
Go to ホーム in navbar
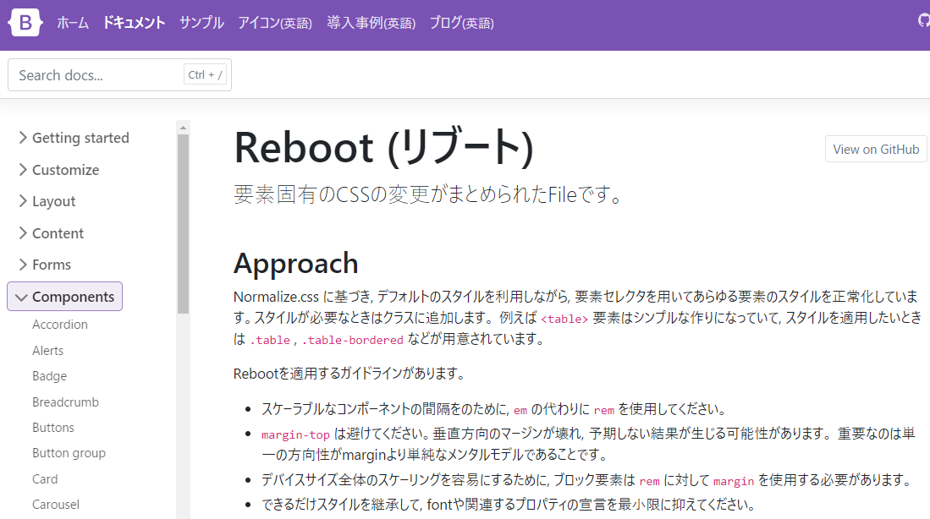73,23
